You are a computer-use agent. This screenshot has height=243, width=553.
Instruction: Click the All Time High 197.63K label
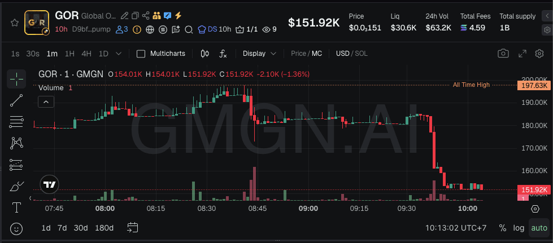[x=533, y=85]
